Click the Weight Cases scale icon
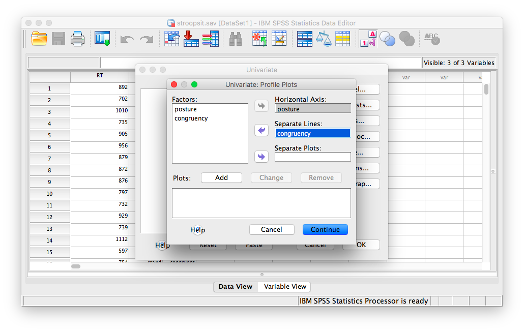This screenshot has height=332, width=524. pyautogui.click(x=324, y=39)
